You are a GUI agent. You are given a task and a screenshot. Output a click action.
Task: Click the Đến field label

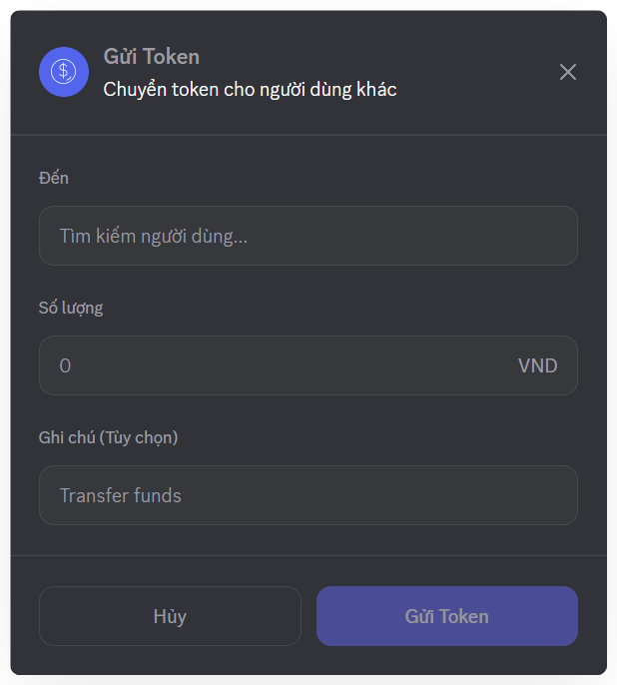[x=54, y=178]
